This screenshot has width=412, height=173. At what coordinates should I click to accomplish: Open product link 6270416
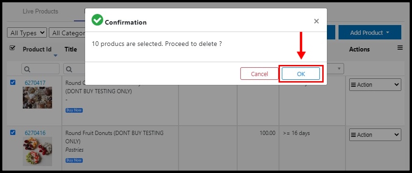(x=35, y=133)
